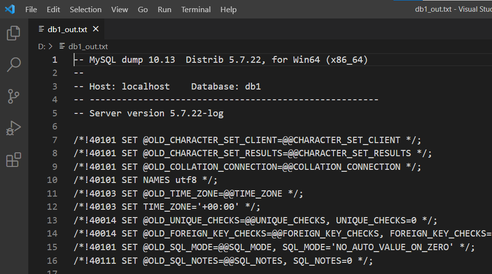Click 'NO_AUTO_VALUE_ON_ZERO' on line 15
The height and width of the screenshot is (274, 492).
point(393,247)
